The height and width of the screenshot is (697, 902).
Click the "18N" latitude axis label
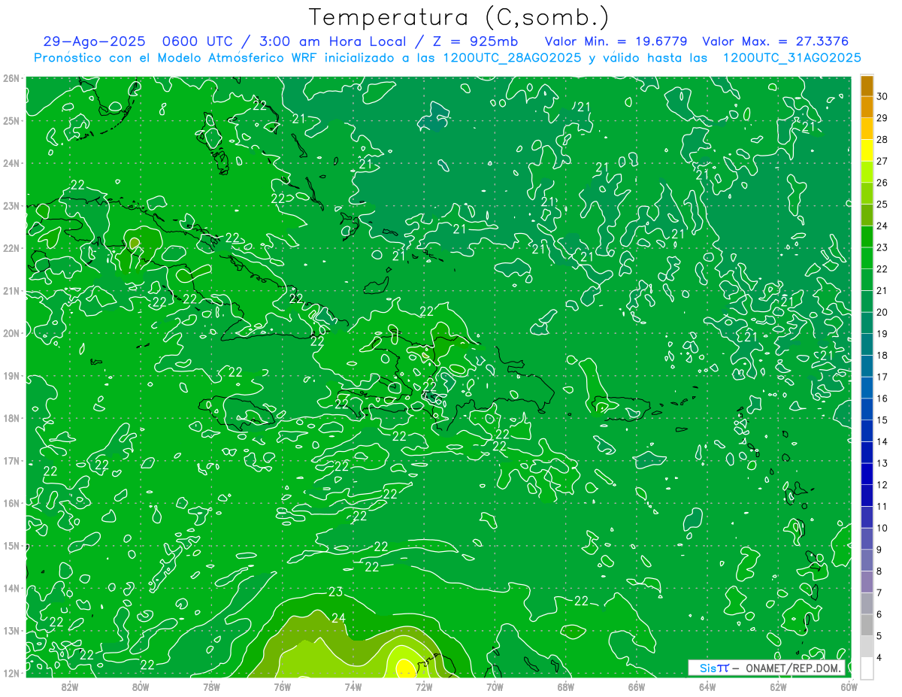pyautogui.click(x=11, y=418)
